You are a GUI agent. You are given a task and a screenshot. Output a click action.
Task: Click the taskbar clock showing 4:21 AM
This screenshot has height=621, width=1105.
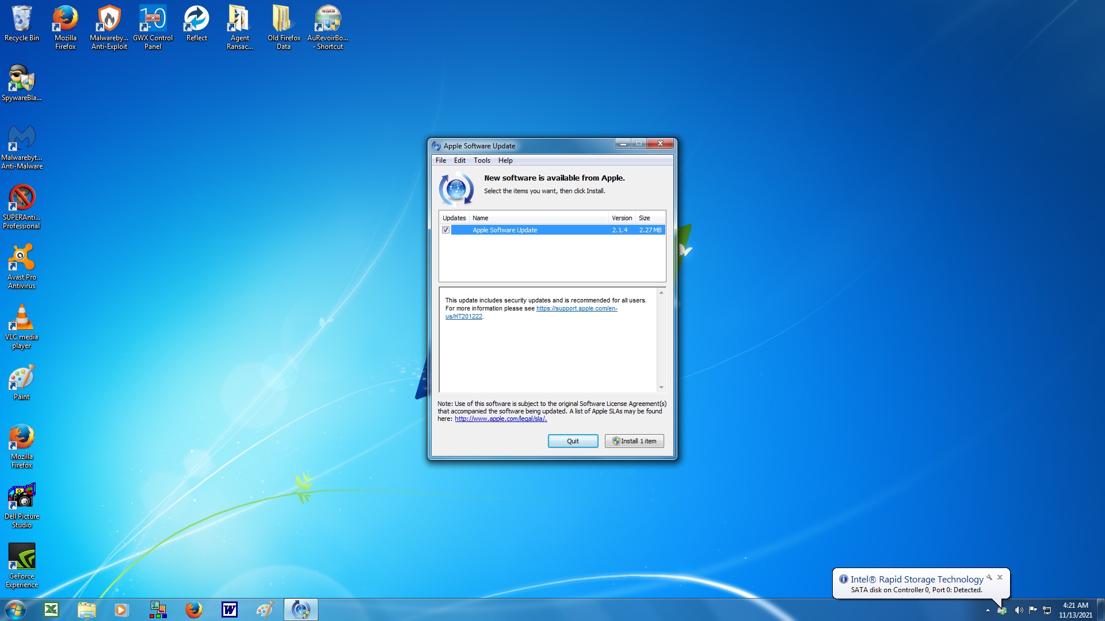pos(1075,609)
